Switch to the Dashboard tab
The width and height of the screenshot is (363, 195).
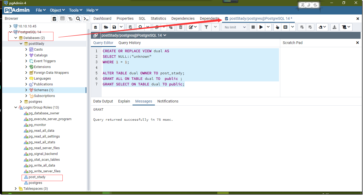[x=102, y=18]
